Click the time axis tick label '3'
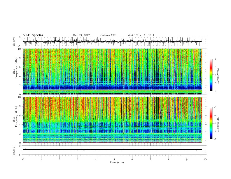Screen dimensions: 231x179 click(78, 159)
